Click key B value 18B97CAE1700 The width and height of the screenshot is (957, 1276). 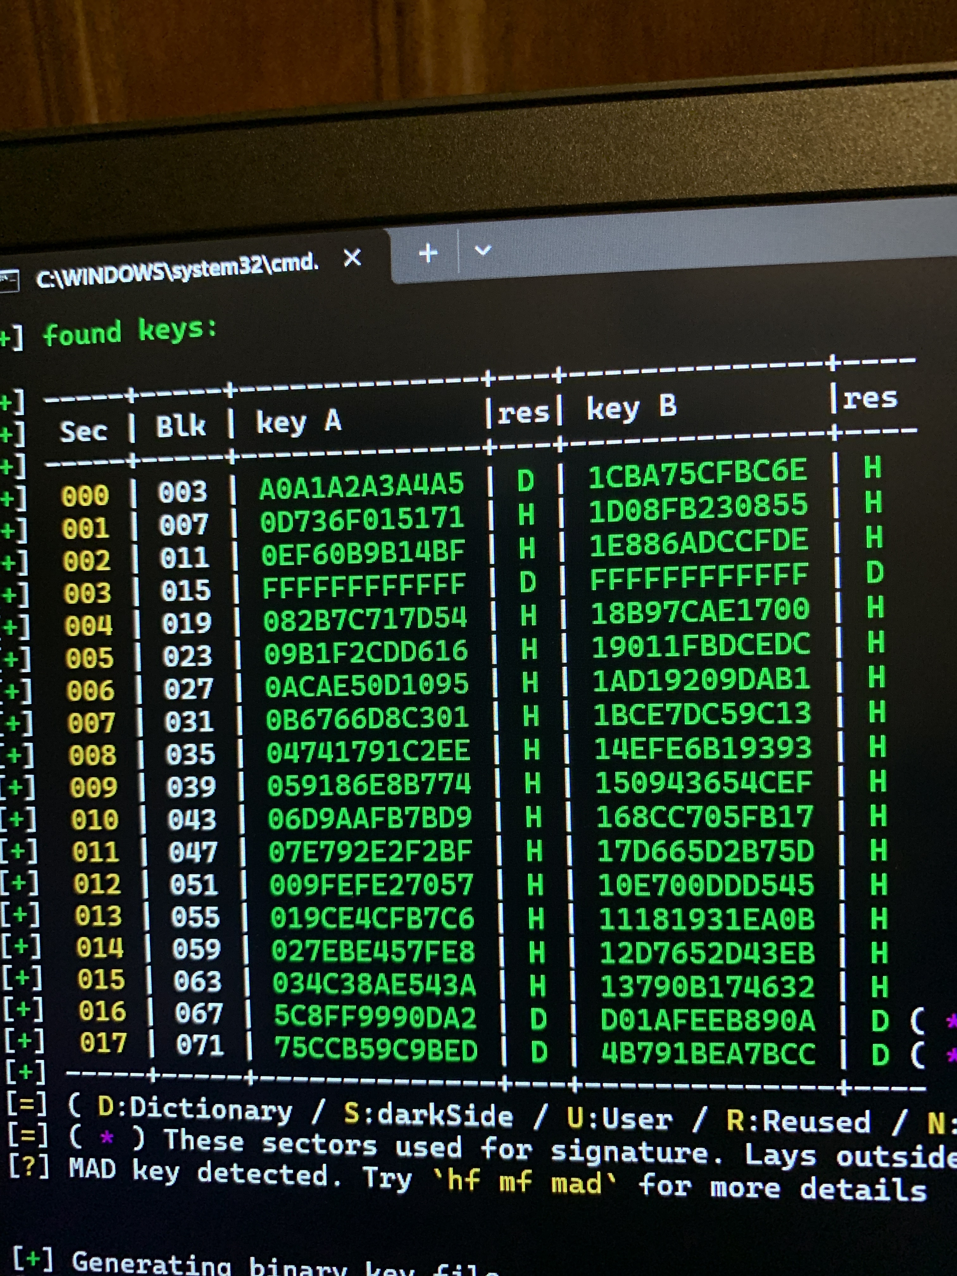click(700, 611)
